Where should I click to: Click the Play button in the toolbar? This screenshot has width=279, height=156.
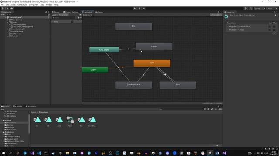tap(135, 8)
